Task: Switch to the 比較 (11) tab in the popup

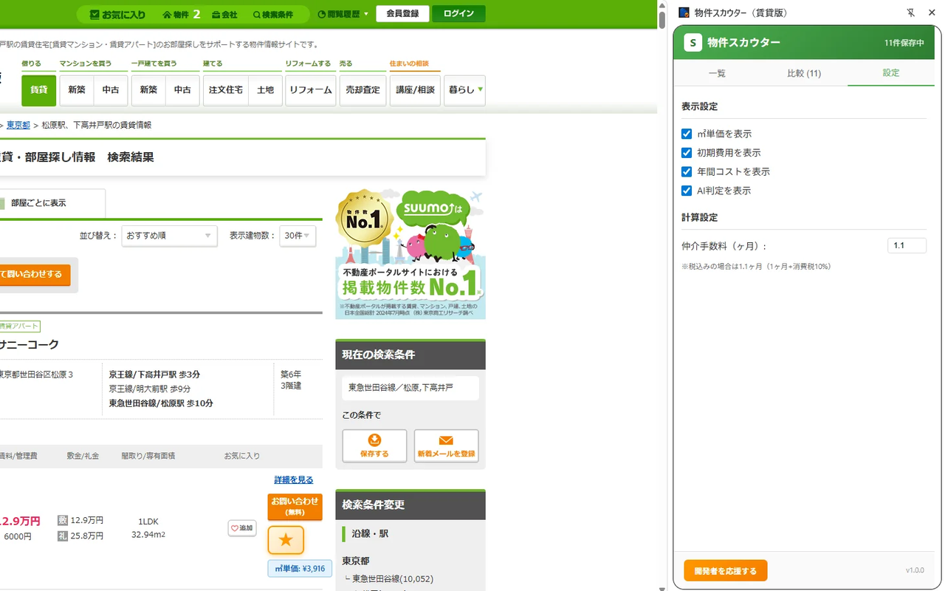Action: tap(803, 73)
